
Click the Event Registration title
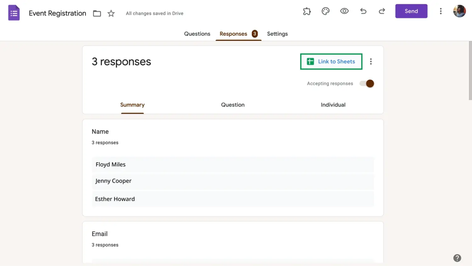58,13
